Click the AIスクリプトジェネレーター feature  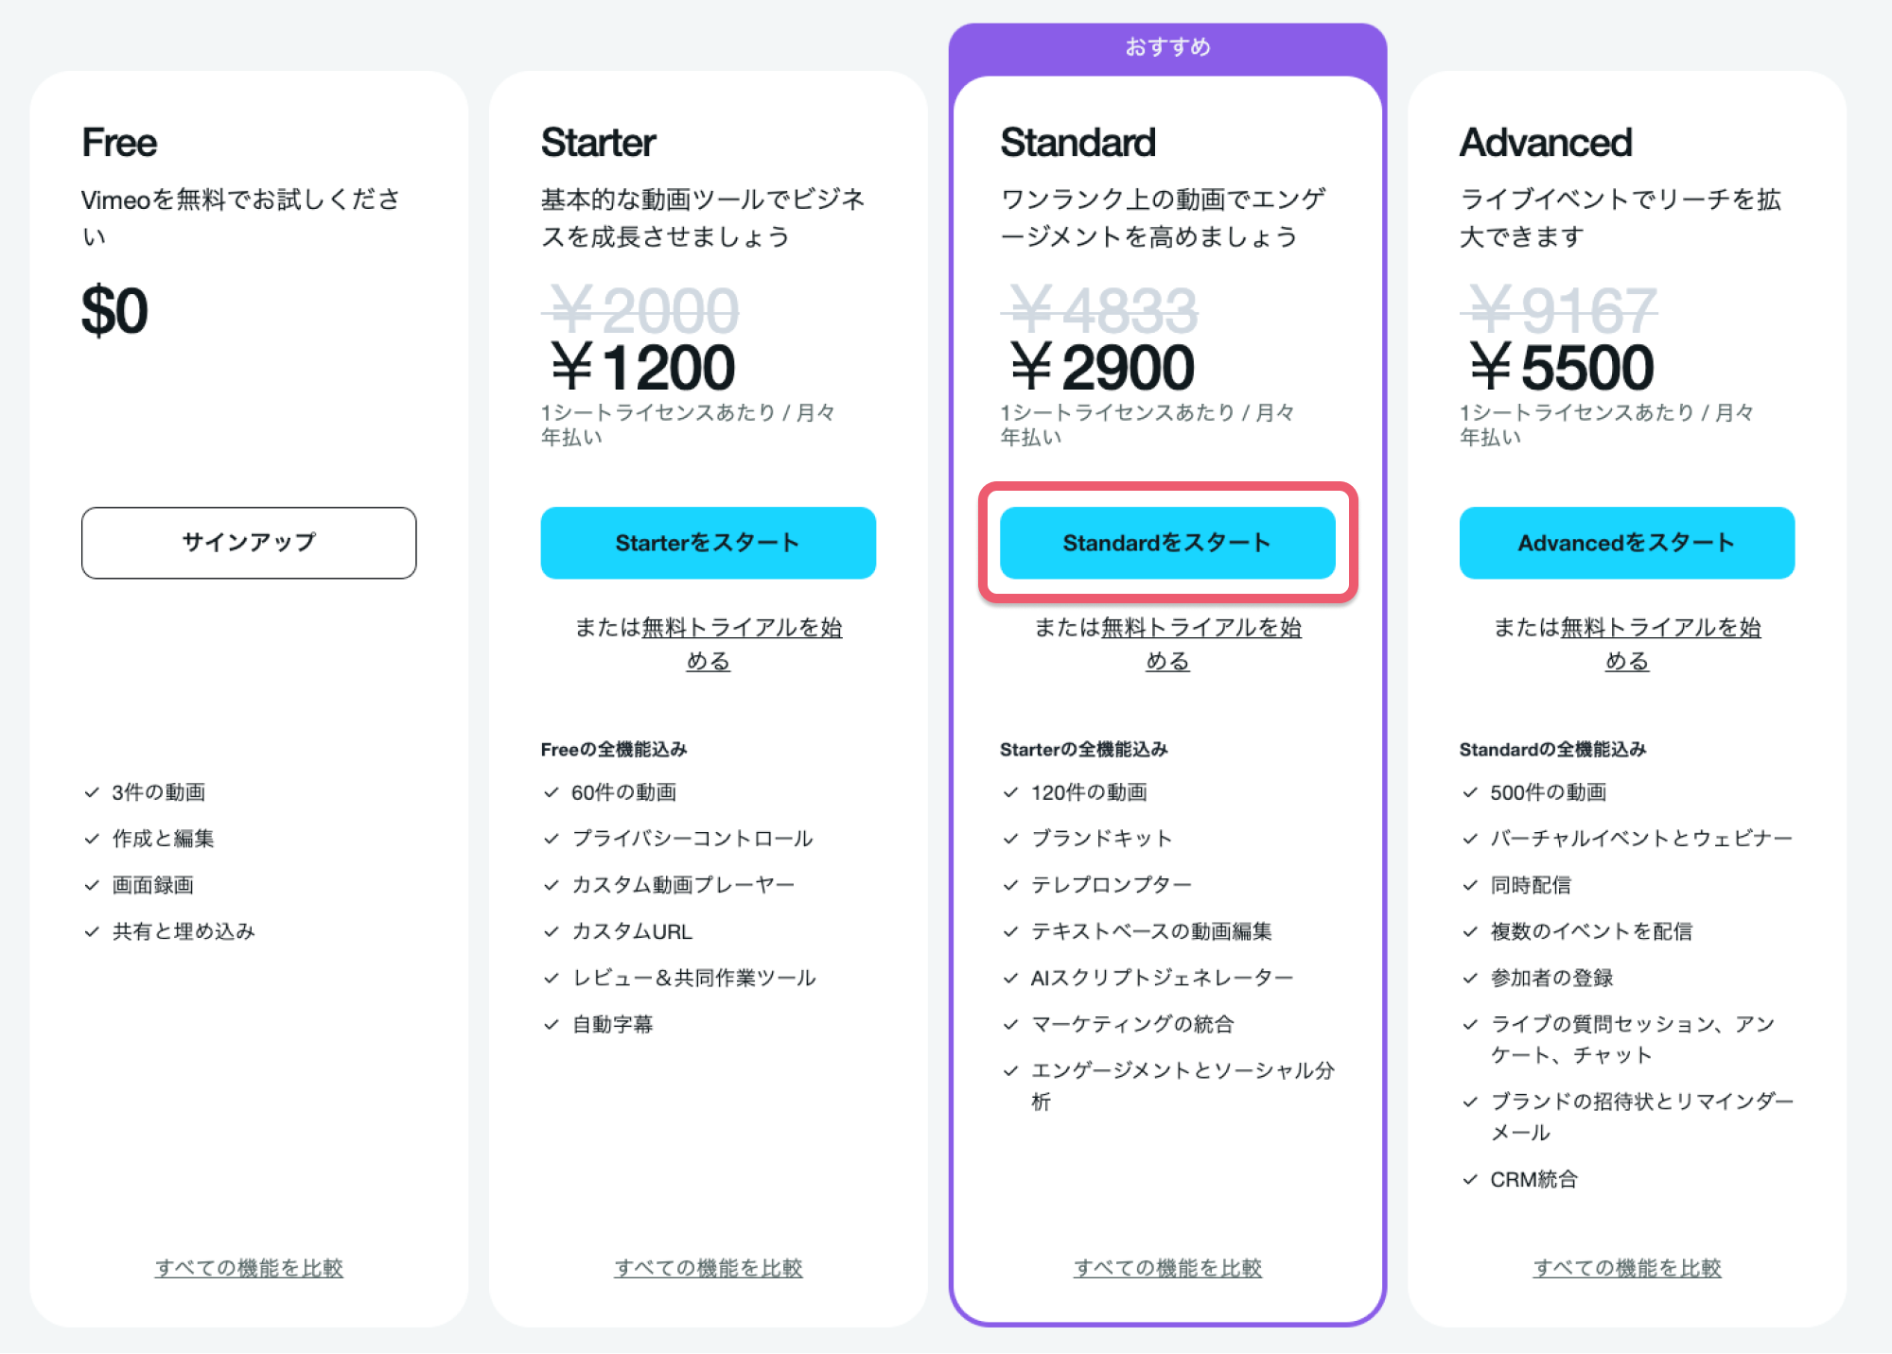(x=1162, y=978)
